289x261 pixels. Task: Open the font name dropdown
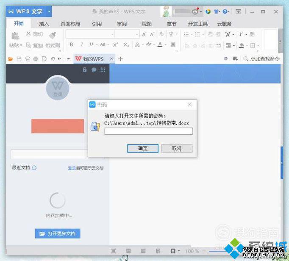[112, 34]
